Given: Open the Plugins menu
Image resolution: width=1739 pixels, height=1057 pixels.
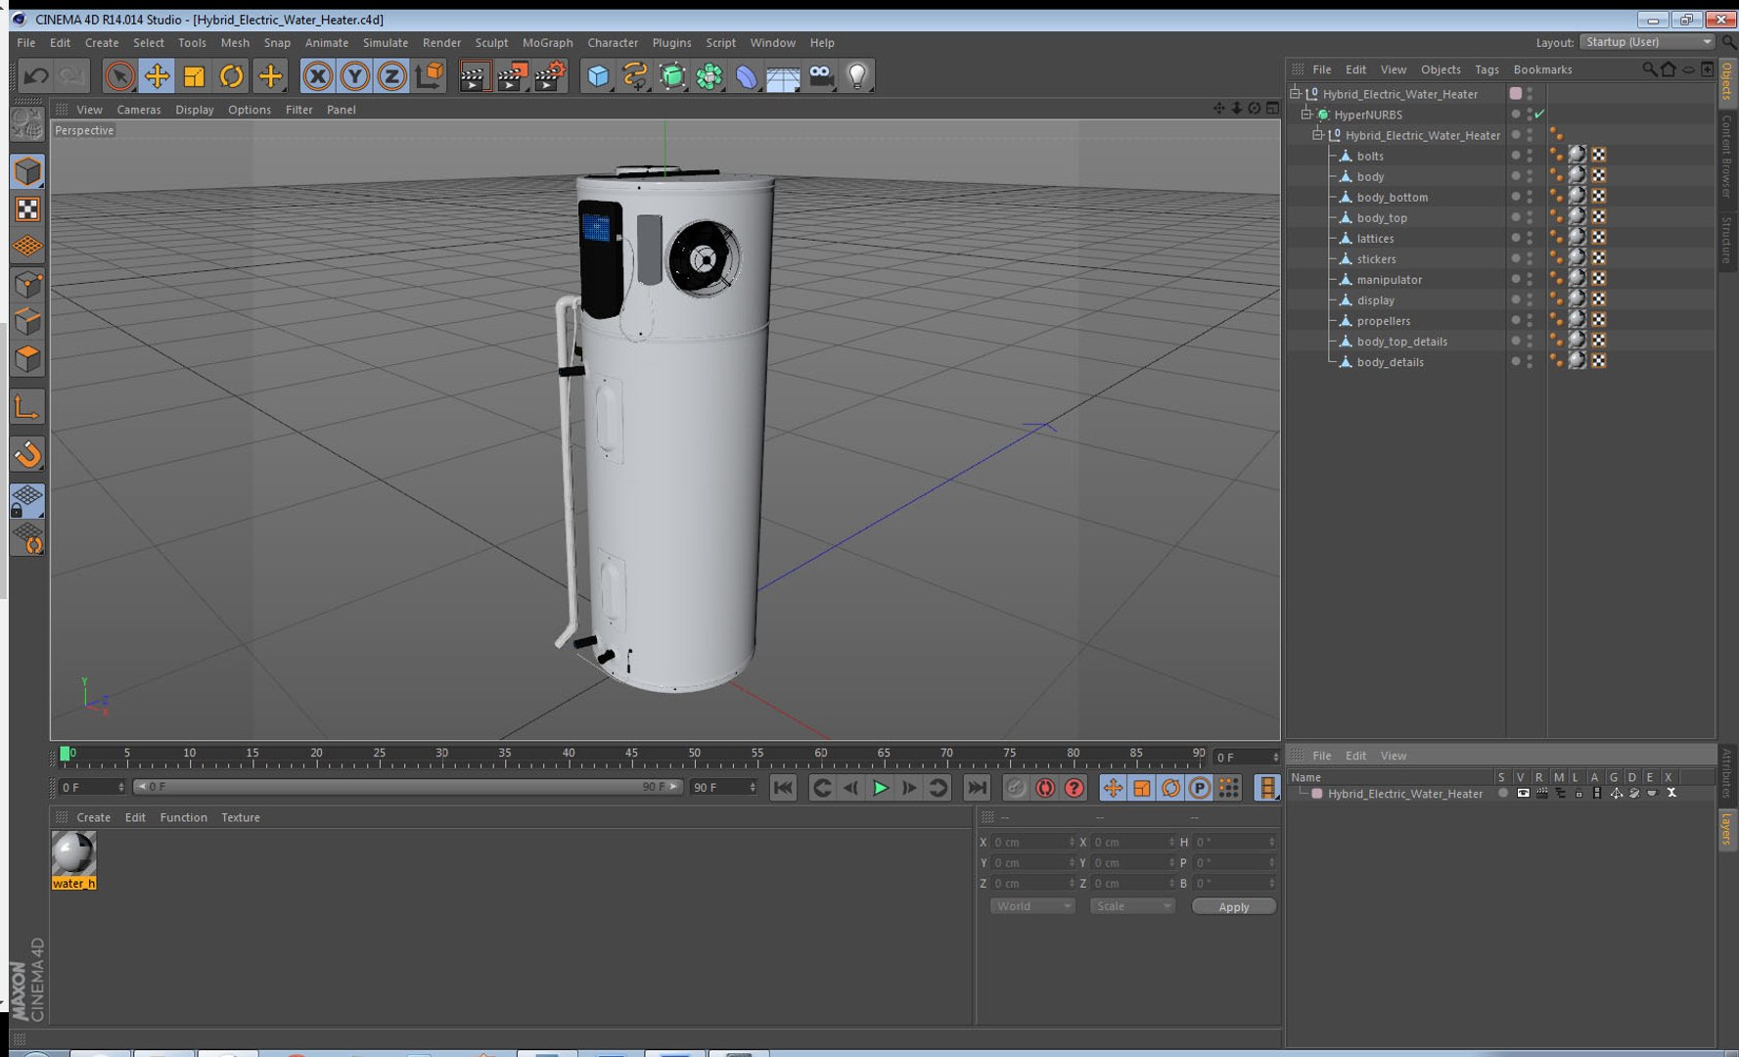Looking at the screenshot, I should tap(671, 42).
